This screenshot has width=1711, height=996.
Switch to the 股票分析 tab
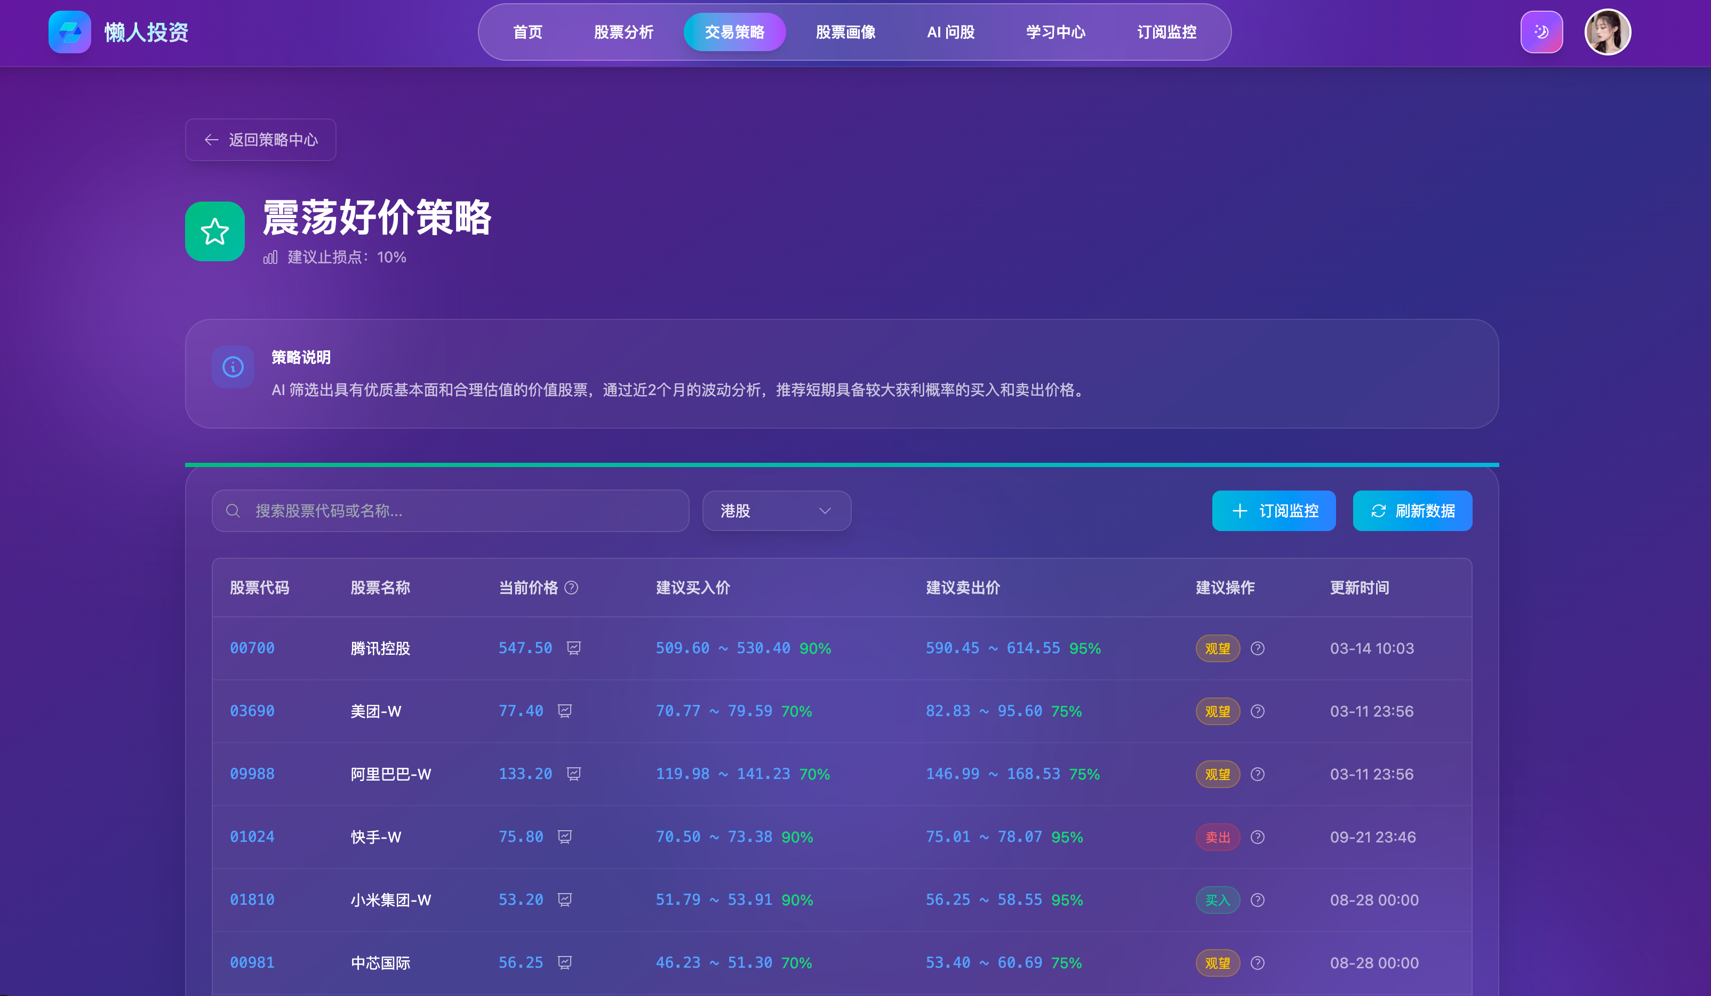tap(623, 31)
